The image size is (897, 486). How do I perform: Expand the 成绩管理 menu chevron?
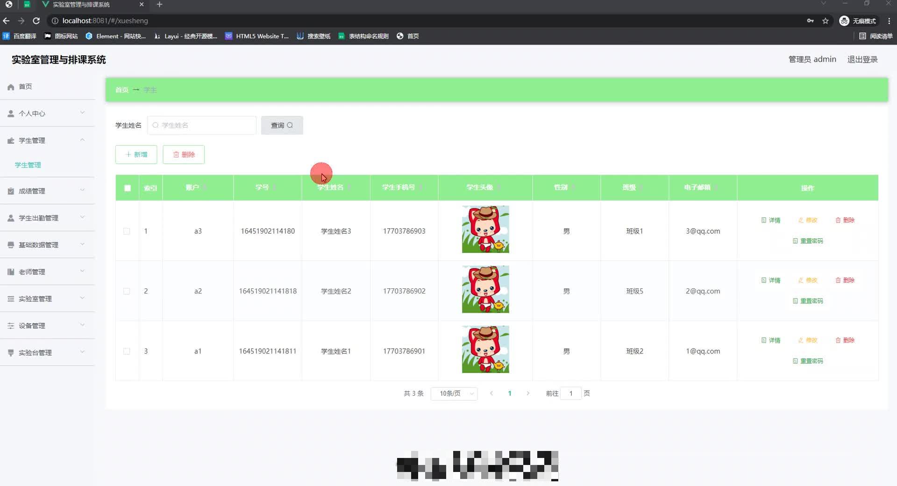click(x=82, y=190)
